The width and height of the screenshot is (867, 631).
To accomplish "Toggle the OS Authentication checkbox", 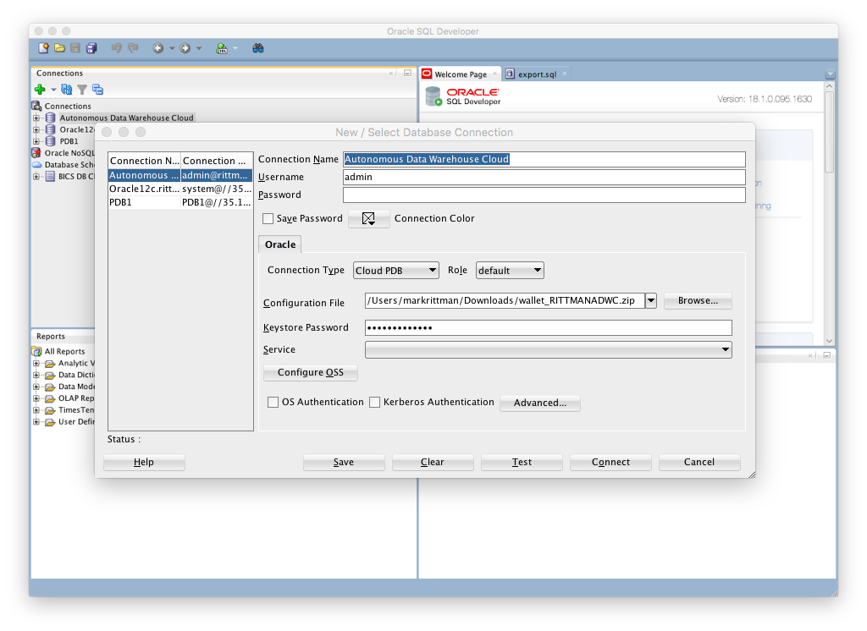I will tap(273, 403).
